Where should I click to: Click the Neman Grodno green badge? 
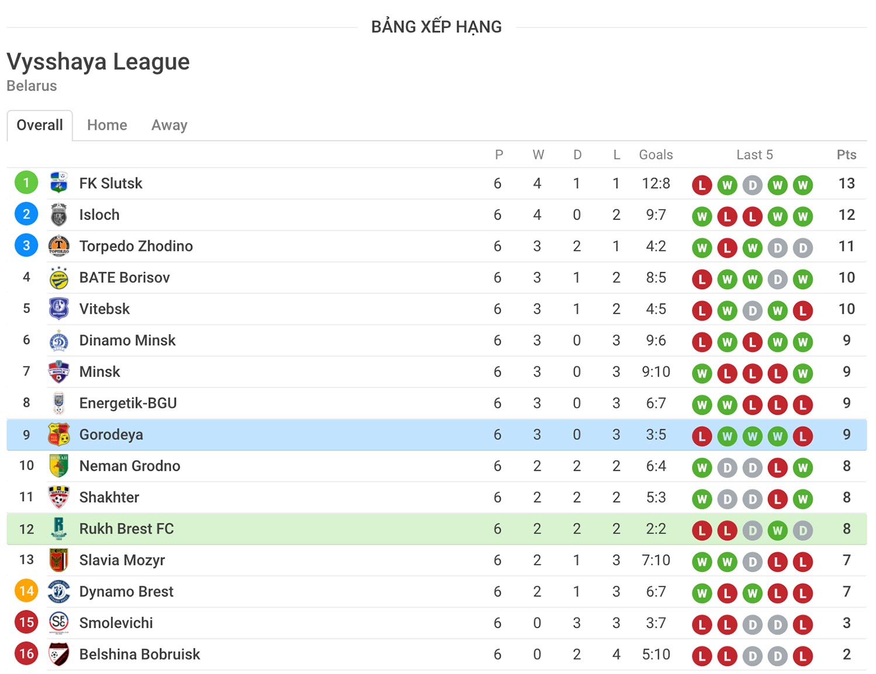pyautogui.click(x=59, y=466)
